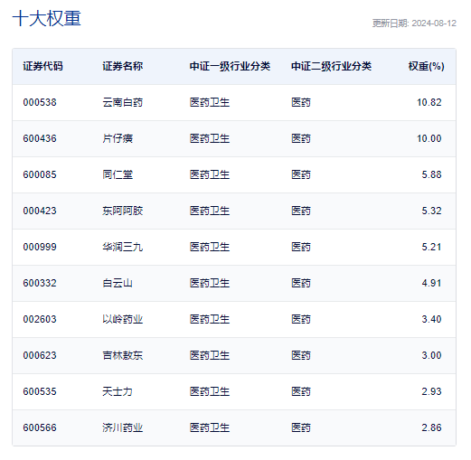Click 医药卫生 in the 以岭药业 row
The image size is (471, 460).
click(x=210, y=319)
